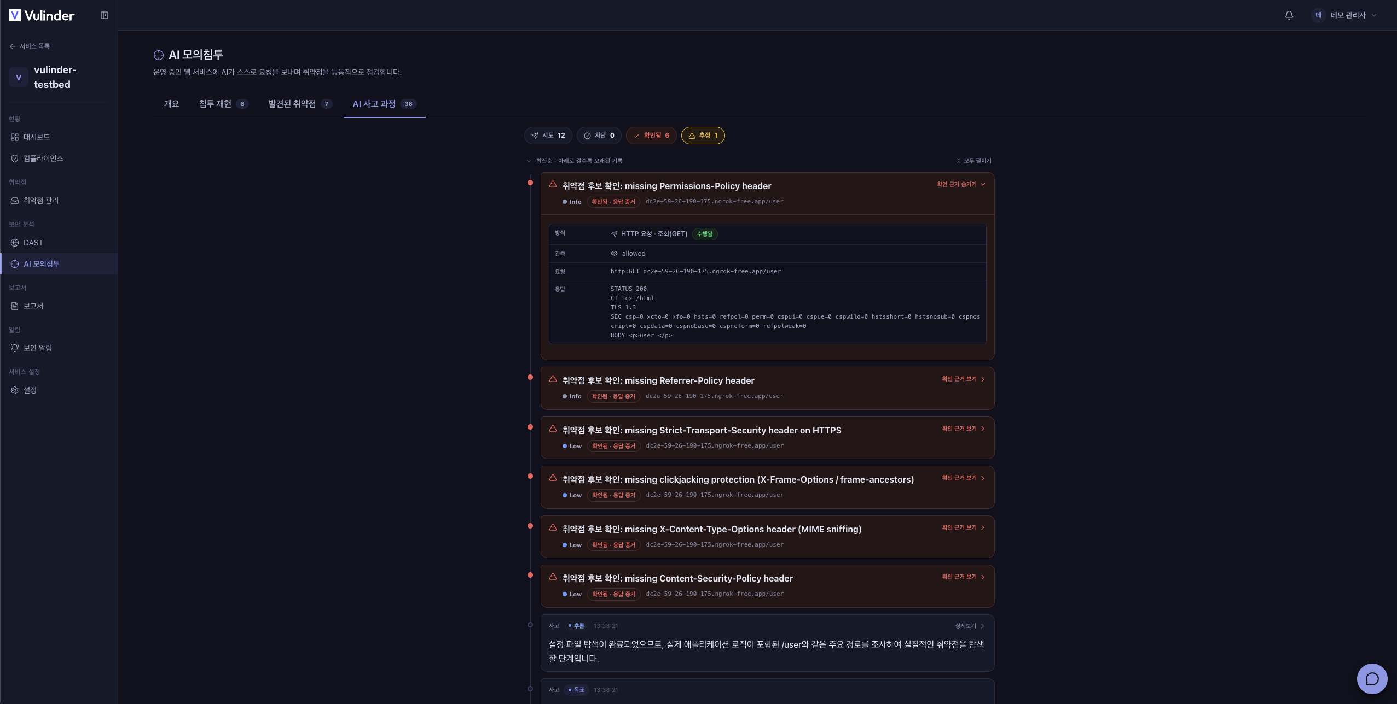This screenshot has height=704, width=1397.
Task: Click the eye icon beside allowed
Action: coord(614,254)
